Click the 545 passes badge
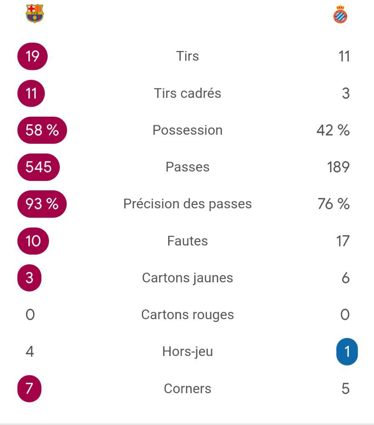374x425 pixels. [38, 167]
